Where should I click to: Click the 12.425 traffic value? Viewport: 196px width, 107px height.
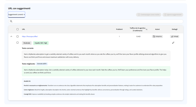click(x=138, y=37)
